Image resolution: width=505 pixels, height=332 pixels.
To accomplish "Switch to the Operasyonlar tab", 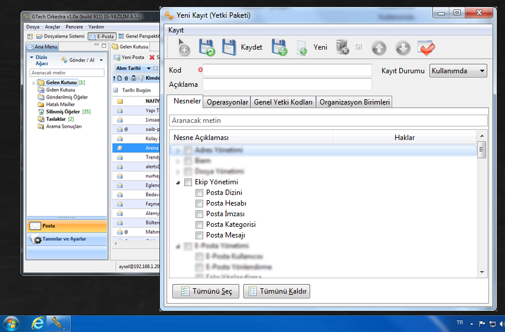I will point(227,102).
